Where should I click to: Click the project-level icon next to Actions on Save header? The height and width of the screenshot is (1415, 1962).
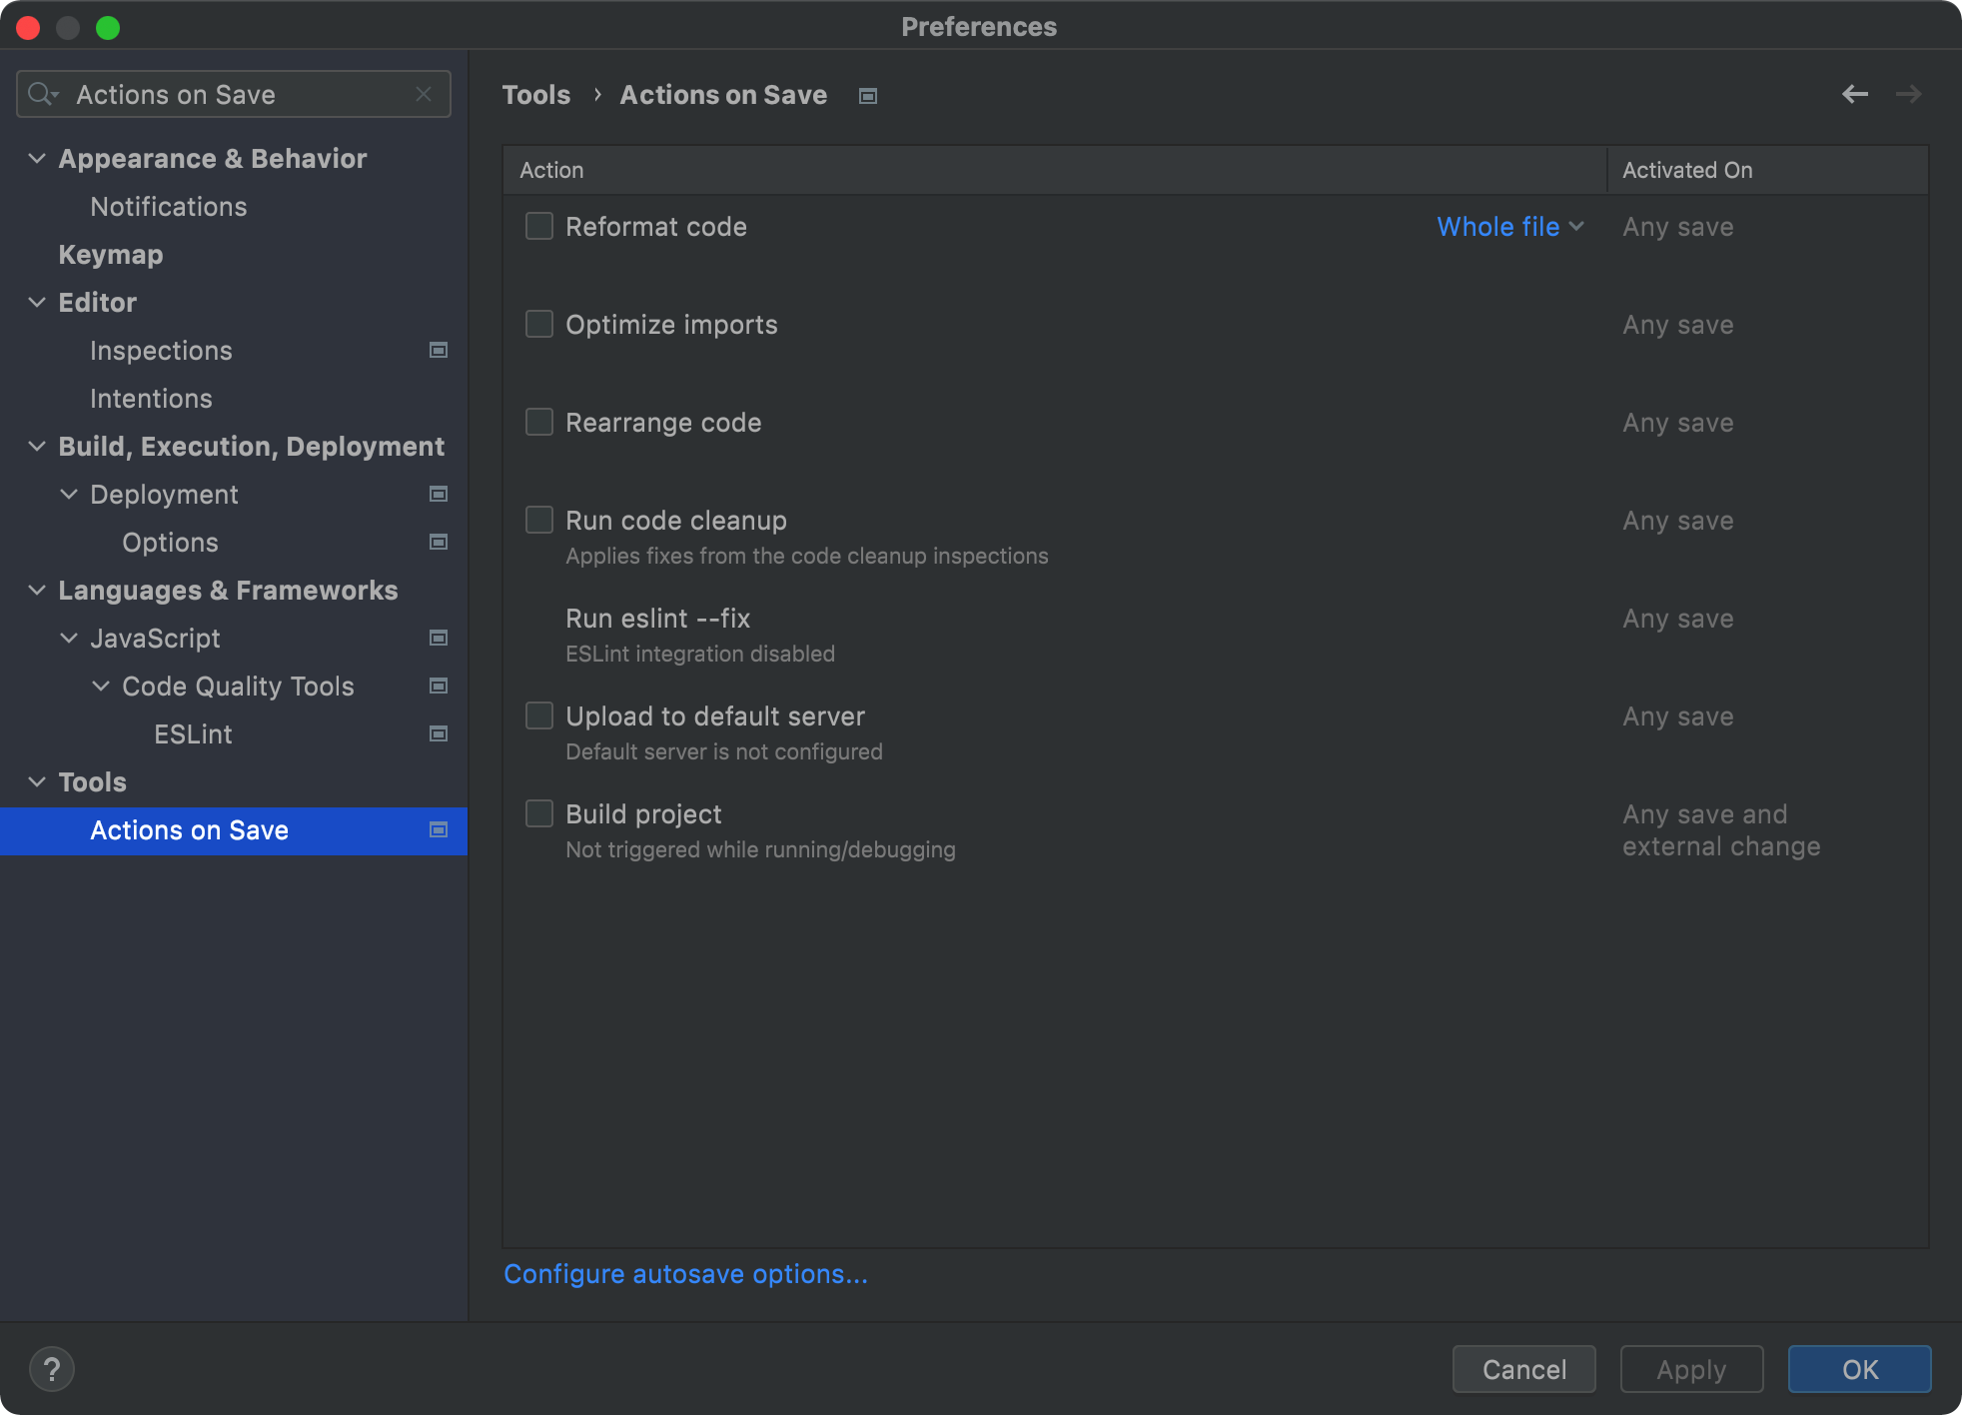(868, 96)
